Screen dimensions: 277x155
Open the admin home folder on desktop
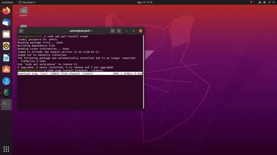23,12
